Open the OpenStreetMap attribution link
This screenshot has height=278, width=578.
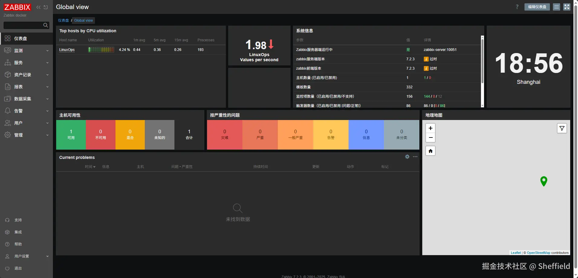539,253
